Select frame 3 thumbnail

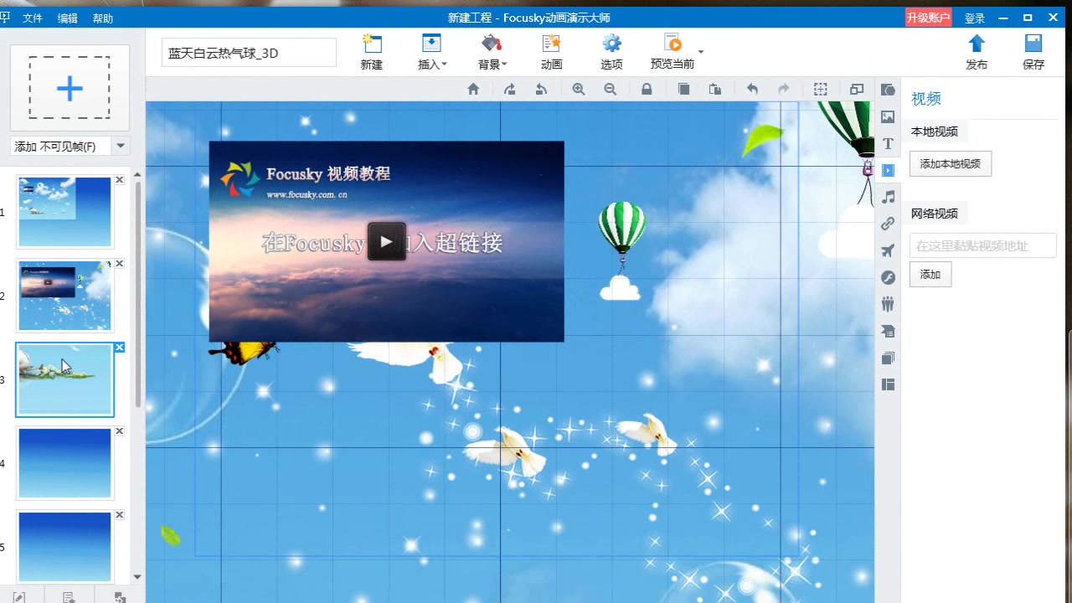click(64, 379)
